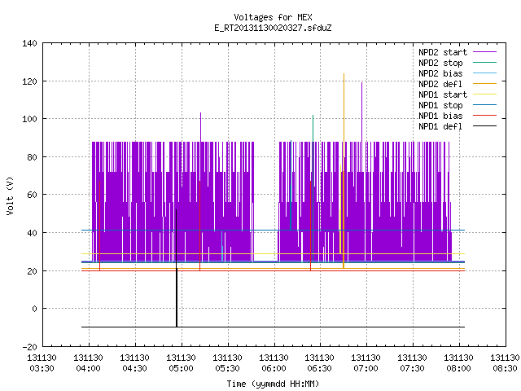Click the red NPD1 bias legend line

click(x=485, y=116)
